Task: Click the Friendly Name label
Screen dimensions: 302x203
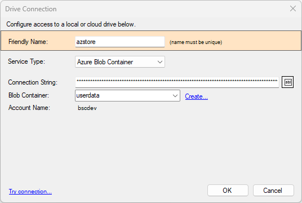Action: click(28, 42)
